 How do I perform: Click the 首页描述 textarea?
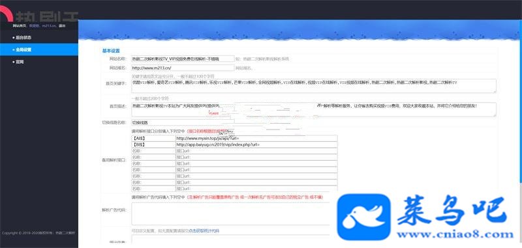coord(313,109)
